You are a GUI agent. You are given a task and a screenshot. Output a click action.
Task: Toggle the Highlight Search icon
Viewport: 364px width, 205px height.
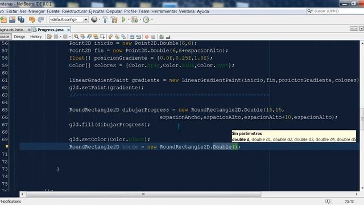coord(96,36)
